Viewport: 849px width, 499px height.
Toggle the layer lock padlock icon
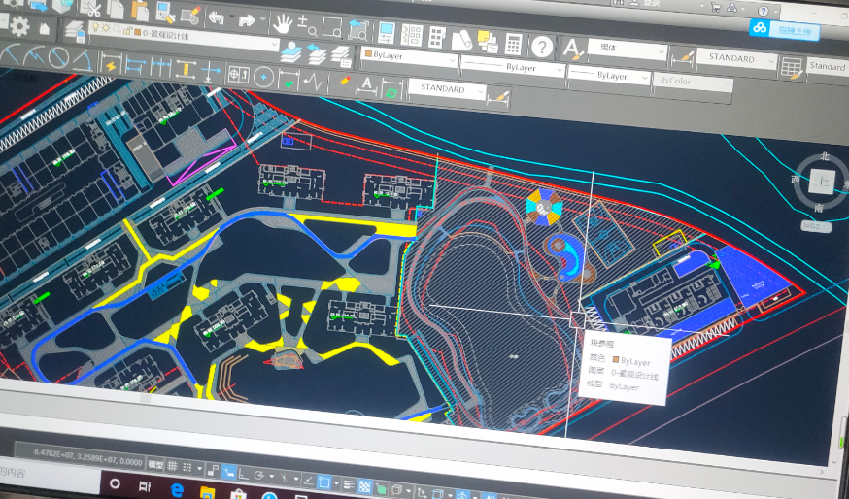click(126, 31)
